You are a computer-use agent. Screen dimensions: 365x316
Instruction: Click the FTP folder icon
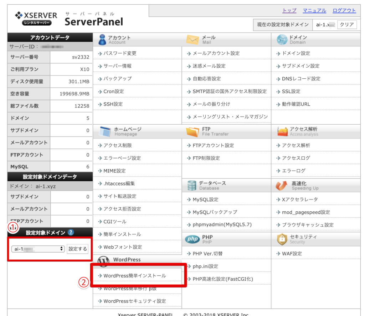192,131
